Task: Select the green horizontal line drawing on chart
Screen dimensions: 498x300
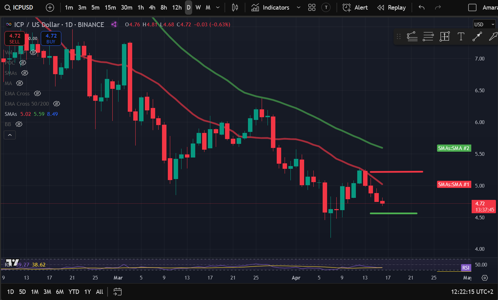Action: (x=394, y=213)
